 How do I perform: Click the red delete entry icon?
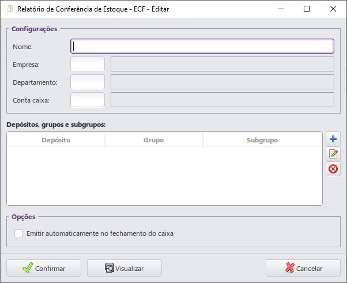click(333, 169)
